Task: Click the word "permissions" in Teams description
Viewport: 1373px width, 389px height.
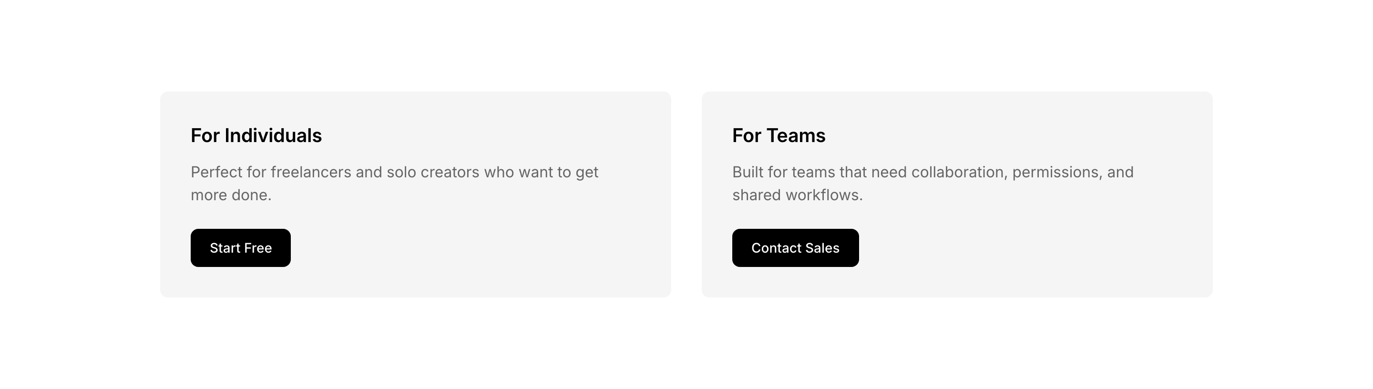Action: [x=1056, y=172]
